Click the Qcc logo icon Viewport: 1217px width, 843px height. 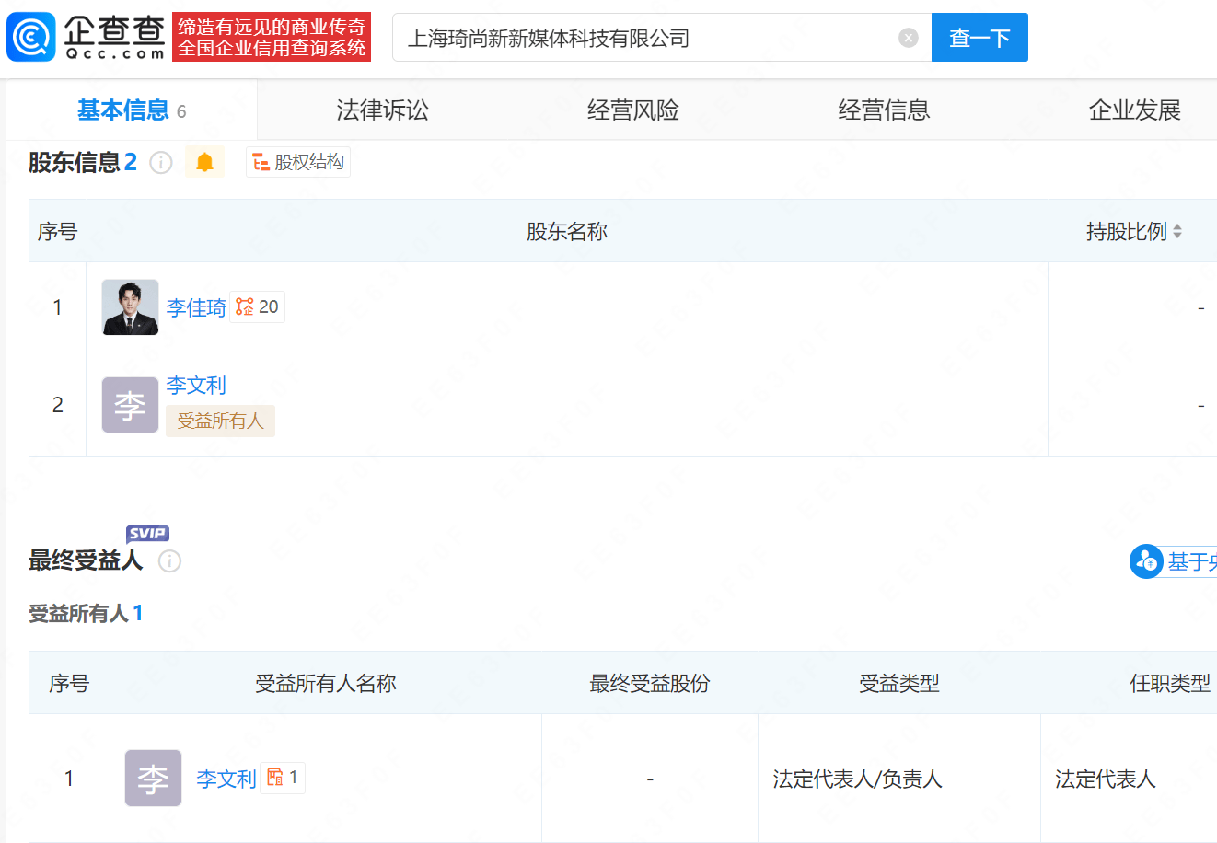31,38
